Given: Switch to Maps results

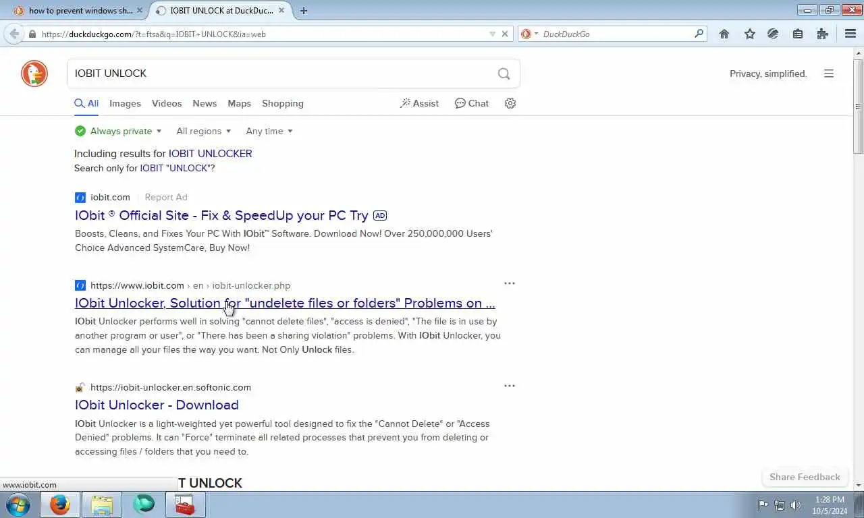Looking at the screenshot, I should [x=239, y=103].
